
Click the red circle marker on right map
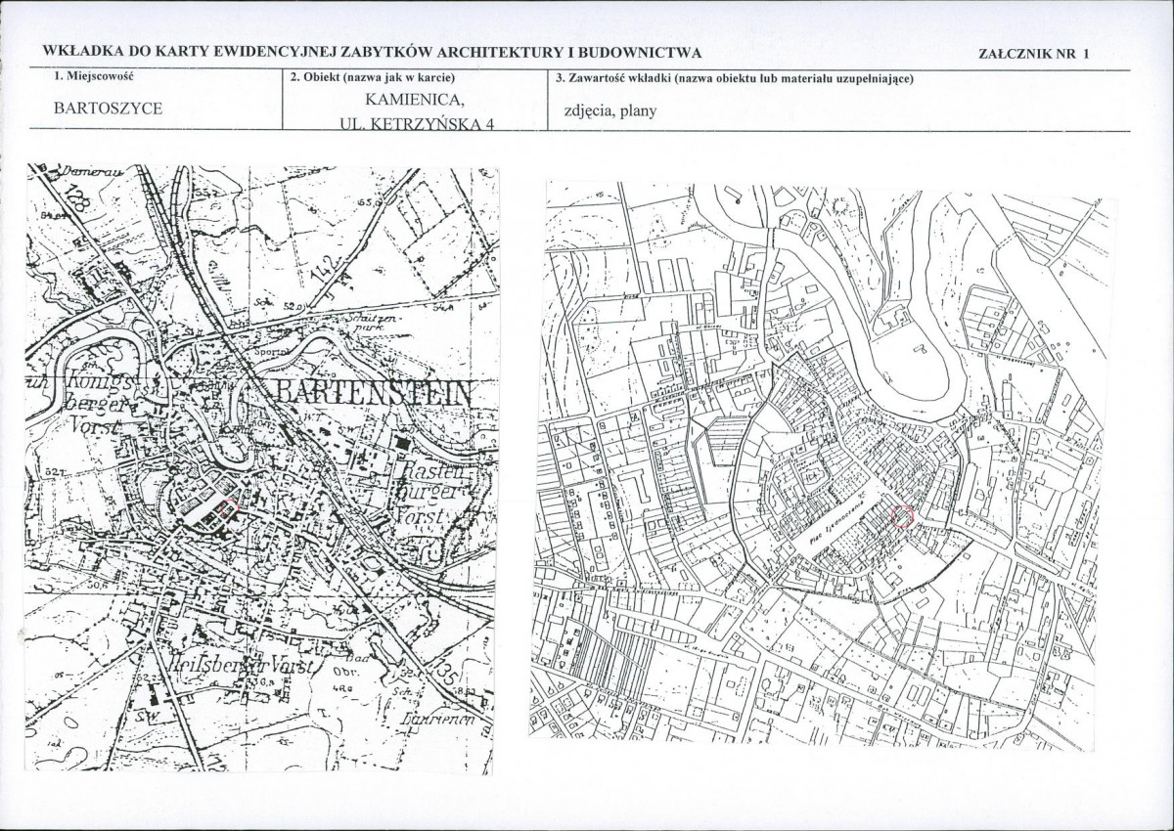coord(903,518)
